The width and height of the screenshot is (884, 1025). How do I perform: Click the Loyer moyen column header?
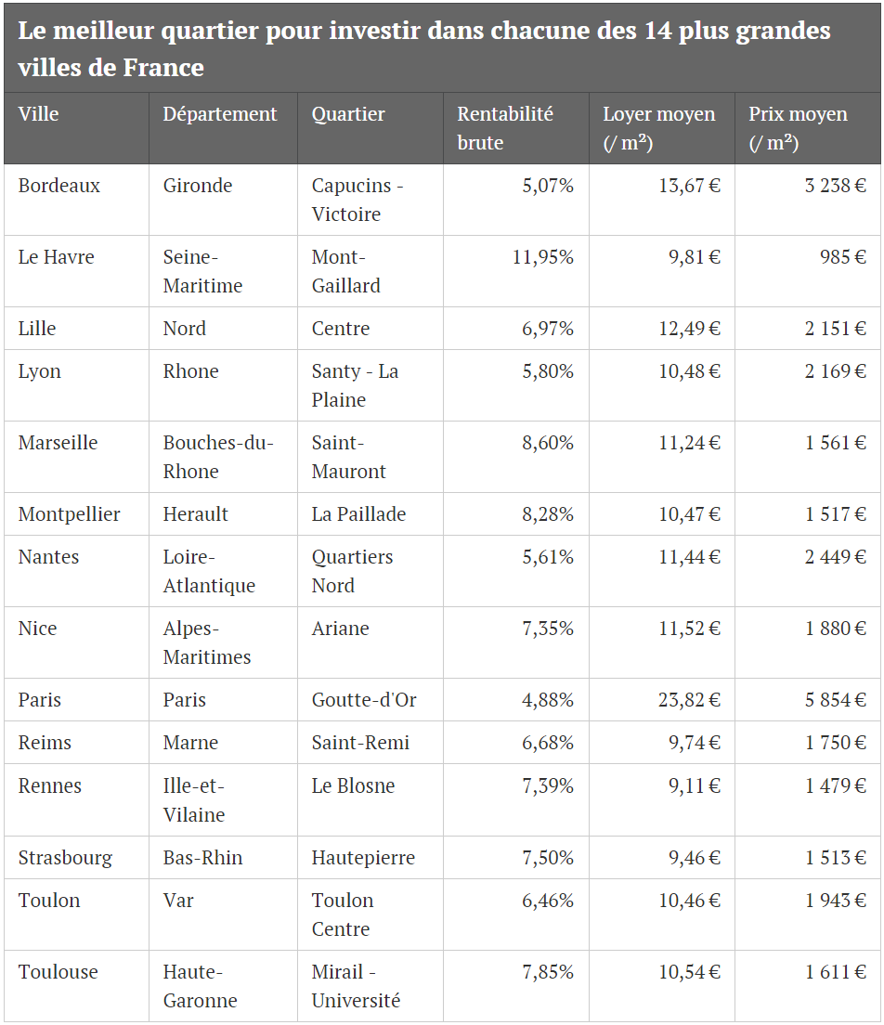659,128
